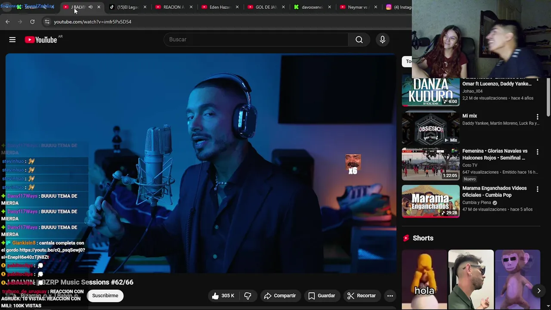Click the youtube.com address bar URL

pos(93,22)
